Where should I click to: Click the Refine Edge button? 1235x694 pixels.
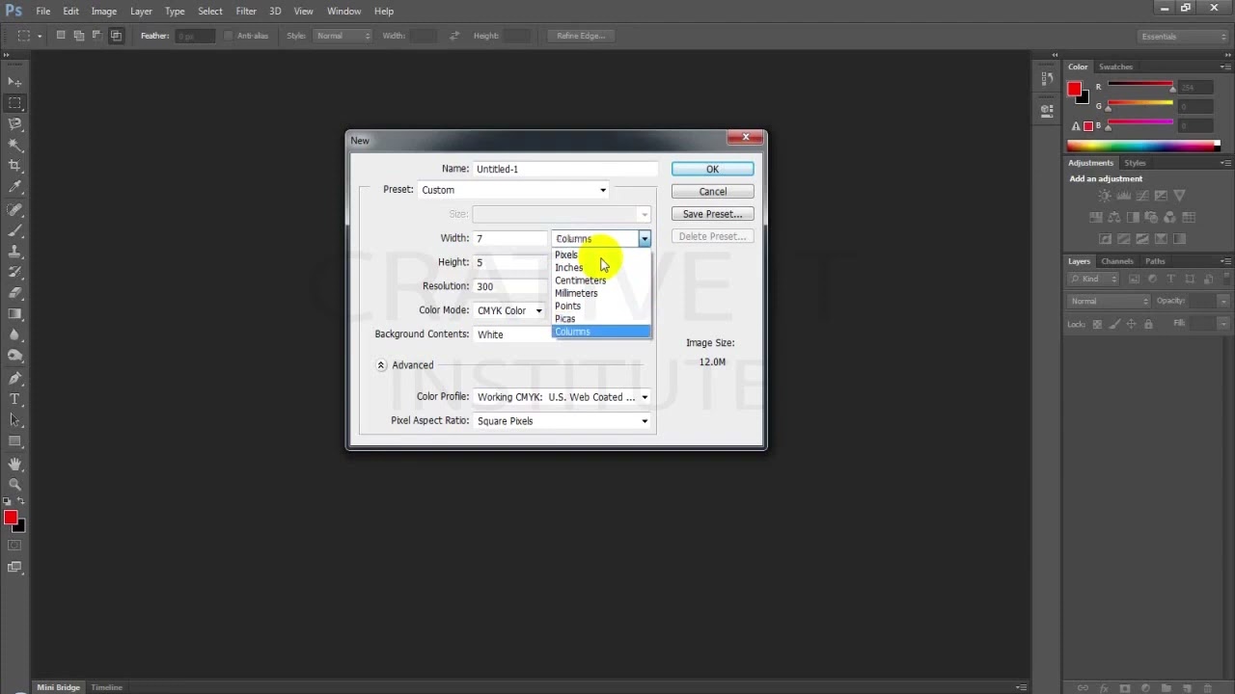click(581, 36)
